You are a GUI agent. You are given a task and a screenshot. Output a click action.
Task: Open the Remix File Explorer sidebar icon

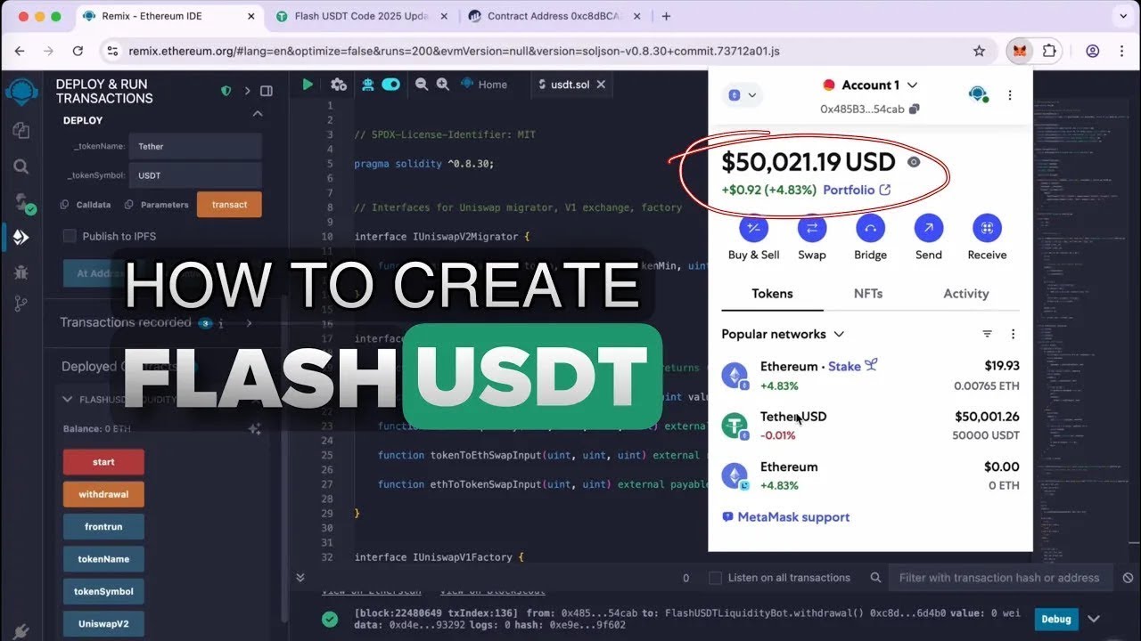click(x=21, y=131)
